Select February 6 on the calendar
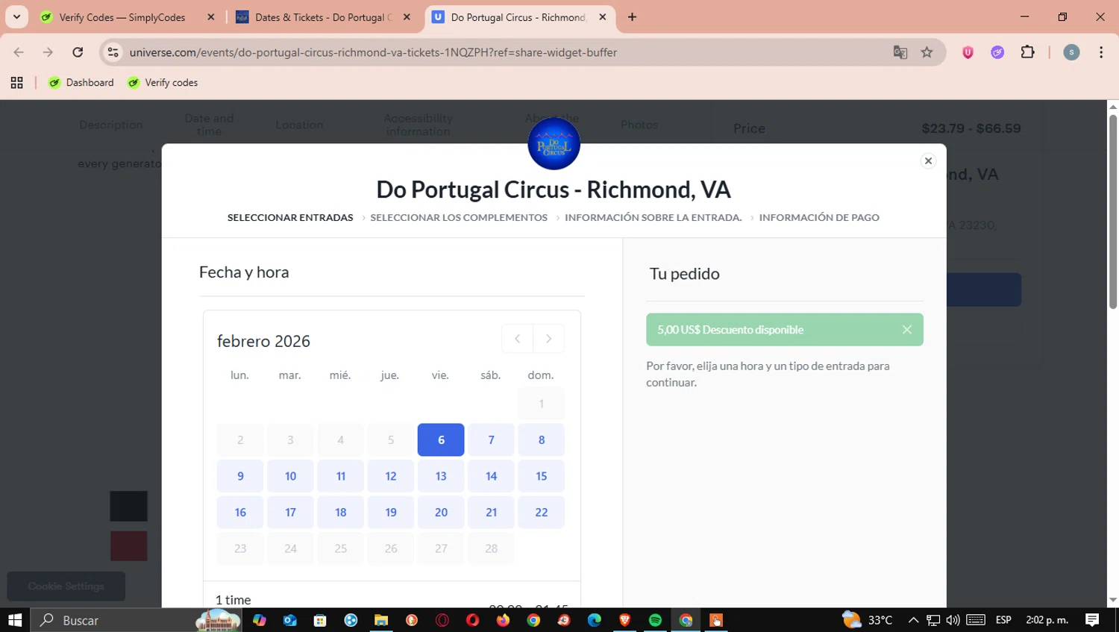 click(x=441, y=440)
